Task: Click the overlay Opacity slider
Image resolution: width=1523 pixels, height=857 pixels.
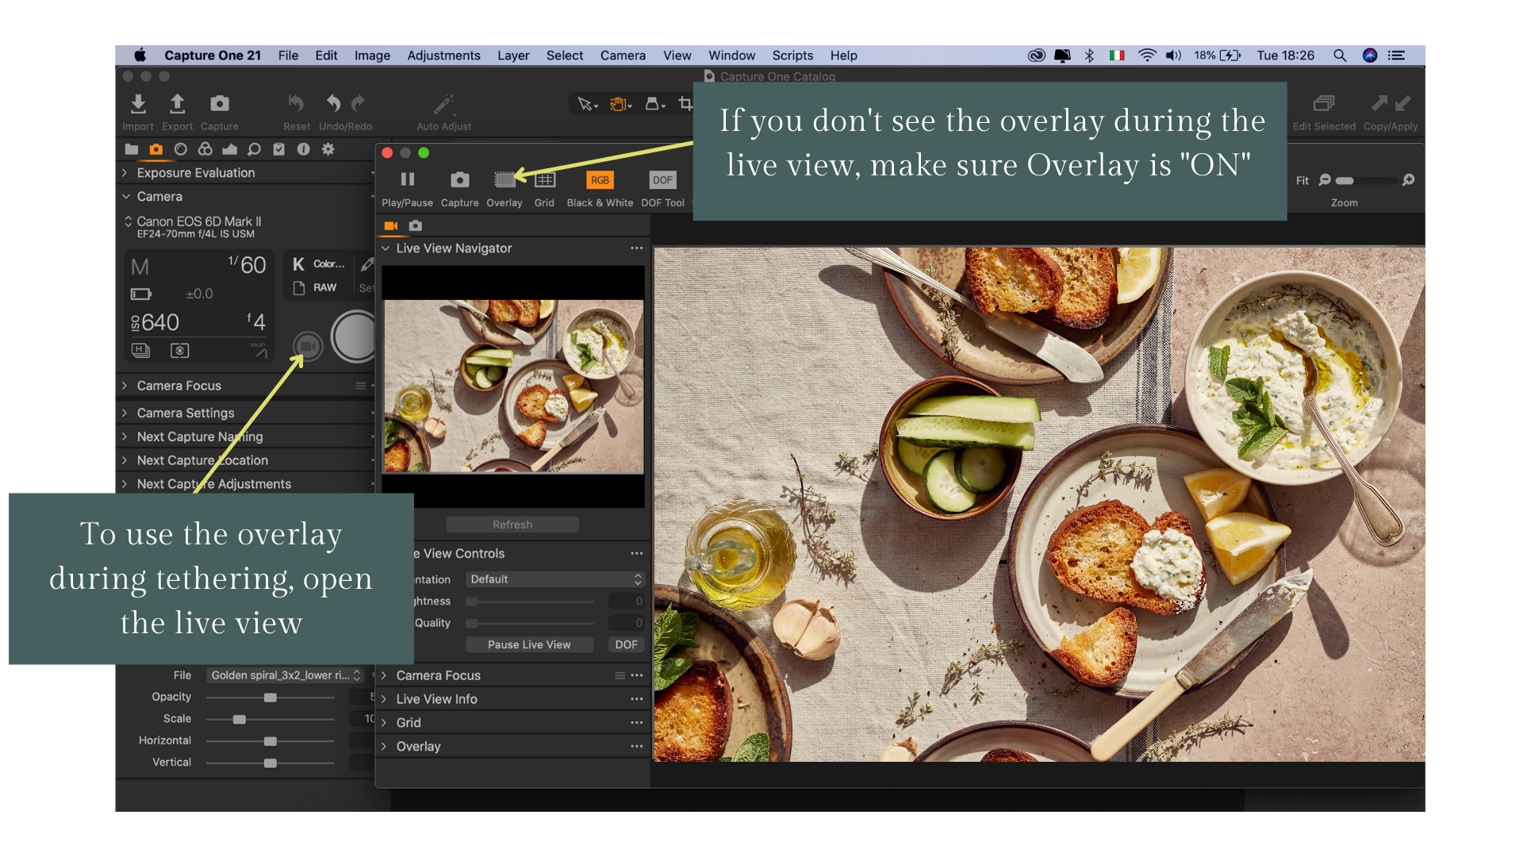Action: click(x=270, y=698)
